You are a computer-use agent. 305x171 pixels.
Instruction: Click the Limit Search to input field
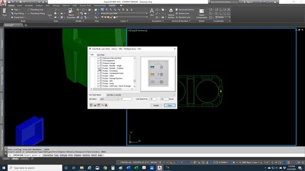[x=153, y=99]
